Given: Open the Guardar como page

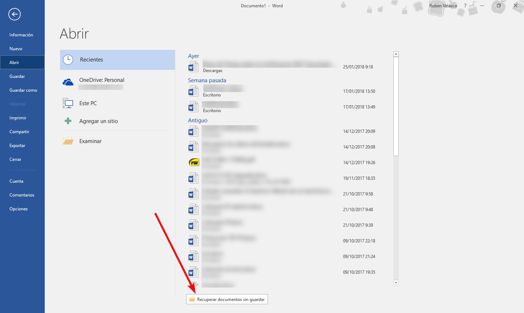Looking at the screenshot, I should (22, 90).
